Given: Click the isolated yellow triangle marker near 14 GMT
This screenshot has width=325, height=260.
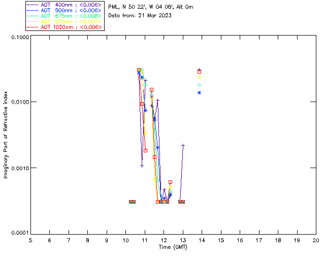Looking at the screenshot, I should [200, 77].
